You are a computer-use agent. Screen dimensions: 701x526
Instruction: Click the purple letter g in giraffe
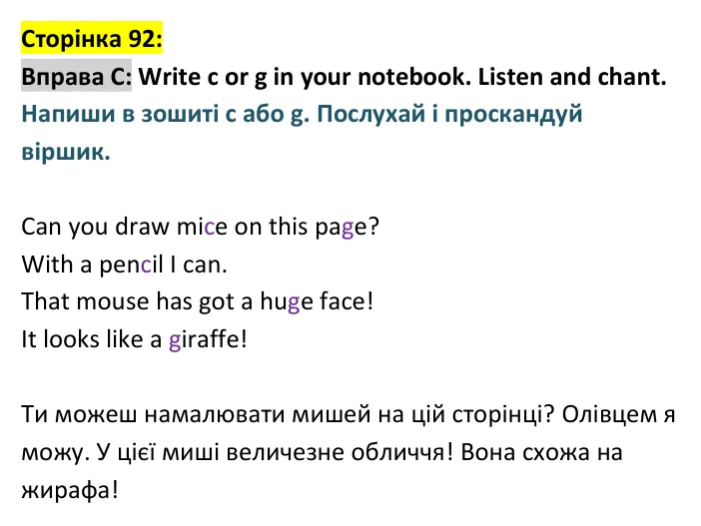pyautogui.click(x=175, y=341)
